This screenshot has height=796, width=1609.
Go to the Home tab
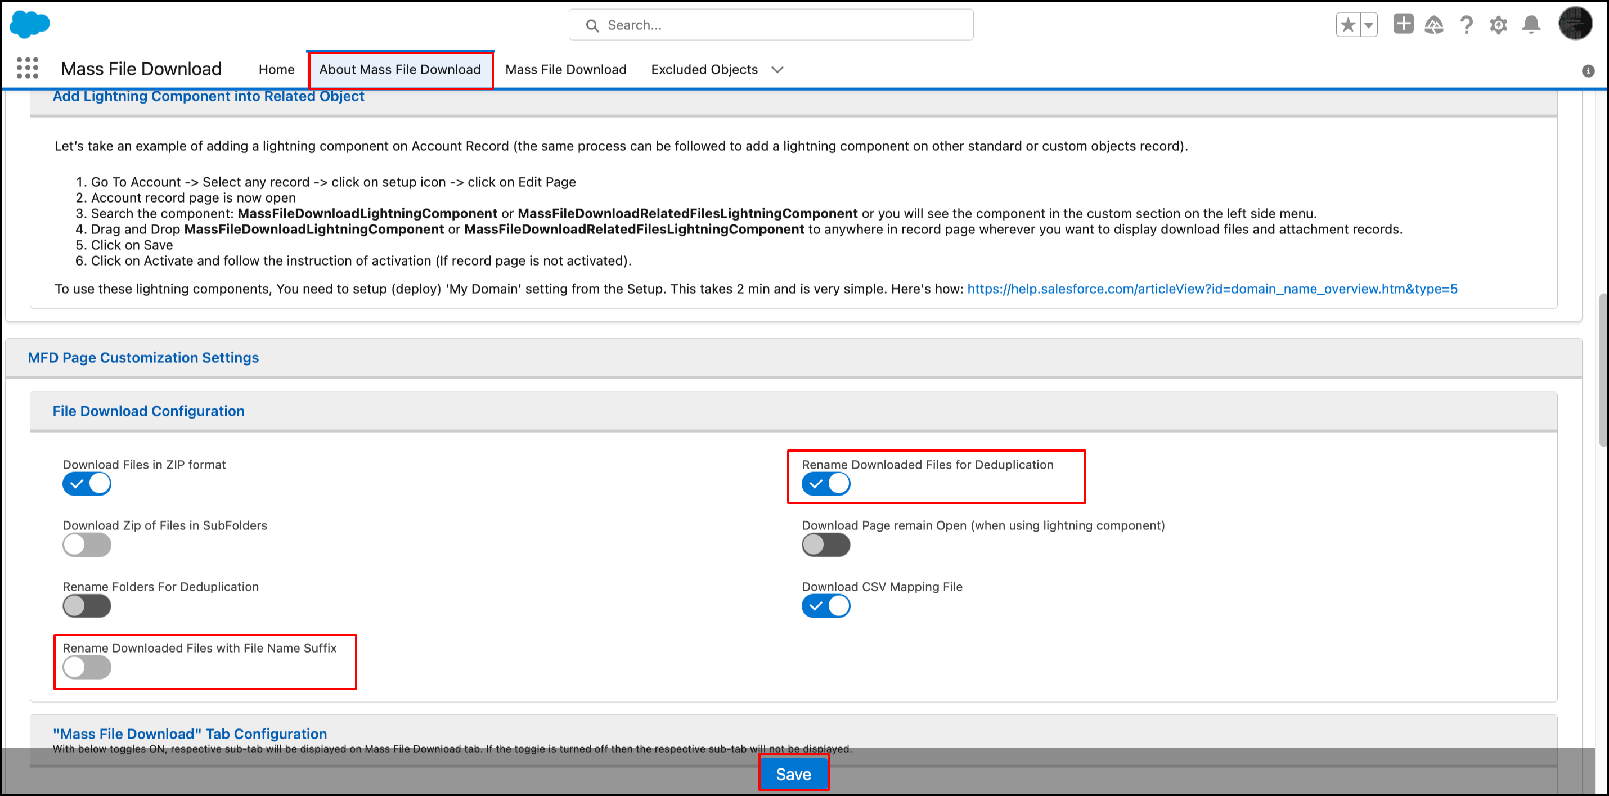point(276,69)
